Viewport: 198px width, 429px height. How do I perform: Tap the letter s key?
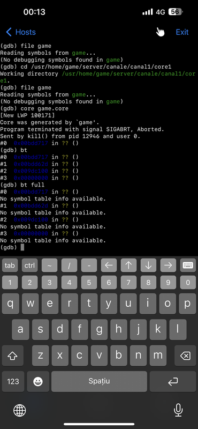tap(40, 329)
